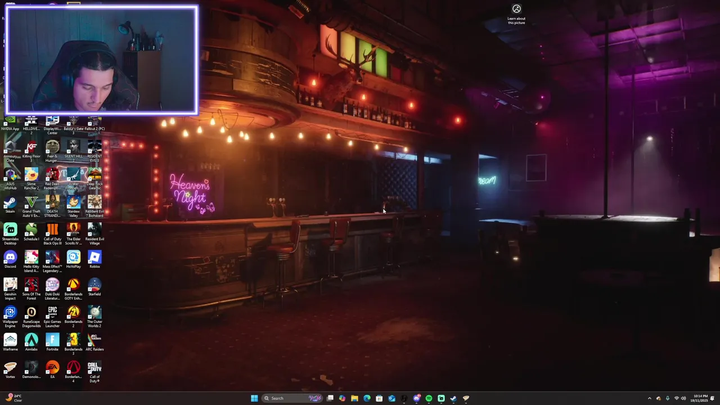The width and height of the screenshot is (720, 405).
Task: Open the clock and calendar flyout
Action: pyautogui.click(x=700, y=398)
